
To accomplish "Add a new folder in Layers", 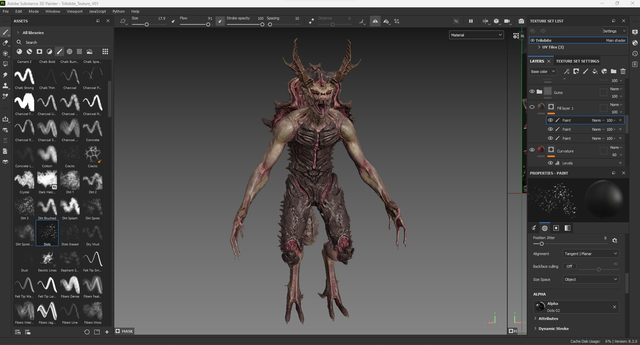I will pyautogui.click(x=614, y=71).
